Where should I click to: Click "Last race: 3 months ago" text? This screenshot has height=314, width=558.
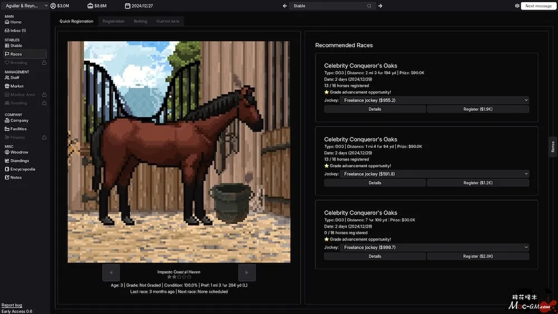(152, 292)
